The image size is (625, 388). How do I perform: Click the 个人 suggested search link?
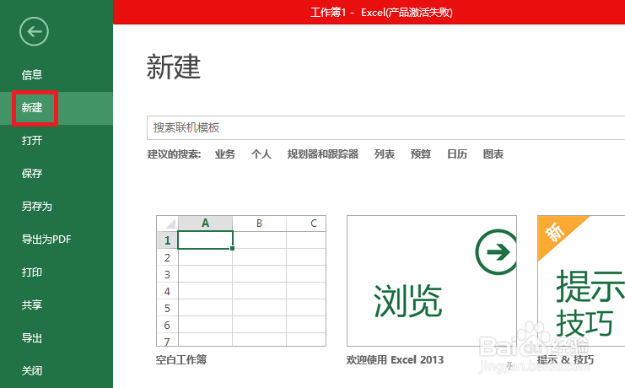pos(261,154)
